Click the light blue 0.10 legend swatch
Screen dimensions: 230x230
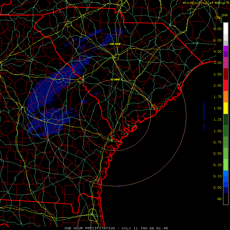click(226, 173)
